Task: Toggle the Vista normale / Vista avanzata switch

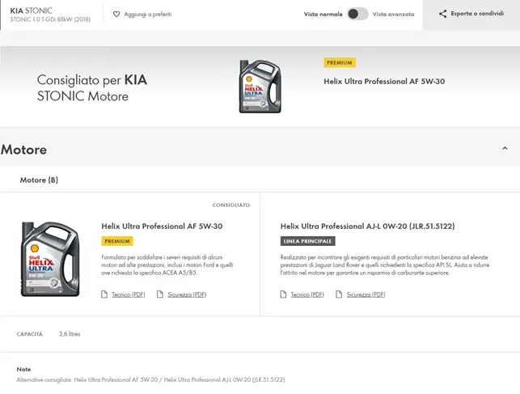Action: pyautogui.click(x=357, y=14)
